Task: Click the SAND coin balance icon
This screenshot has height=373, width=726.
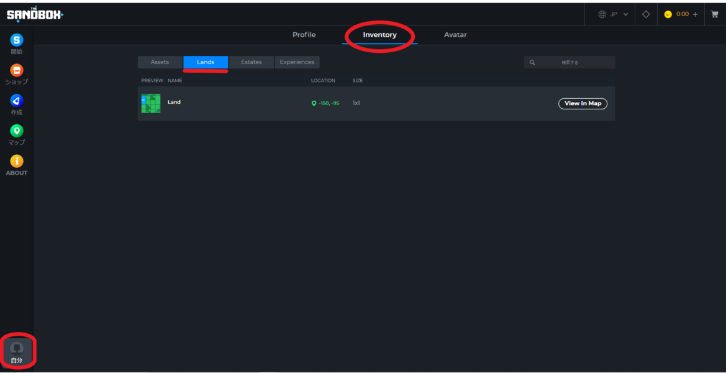Action: tap(668, 14)
